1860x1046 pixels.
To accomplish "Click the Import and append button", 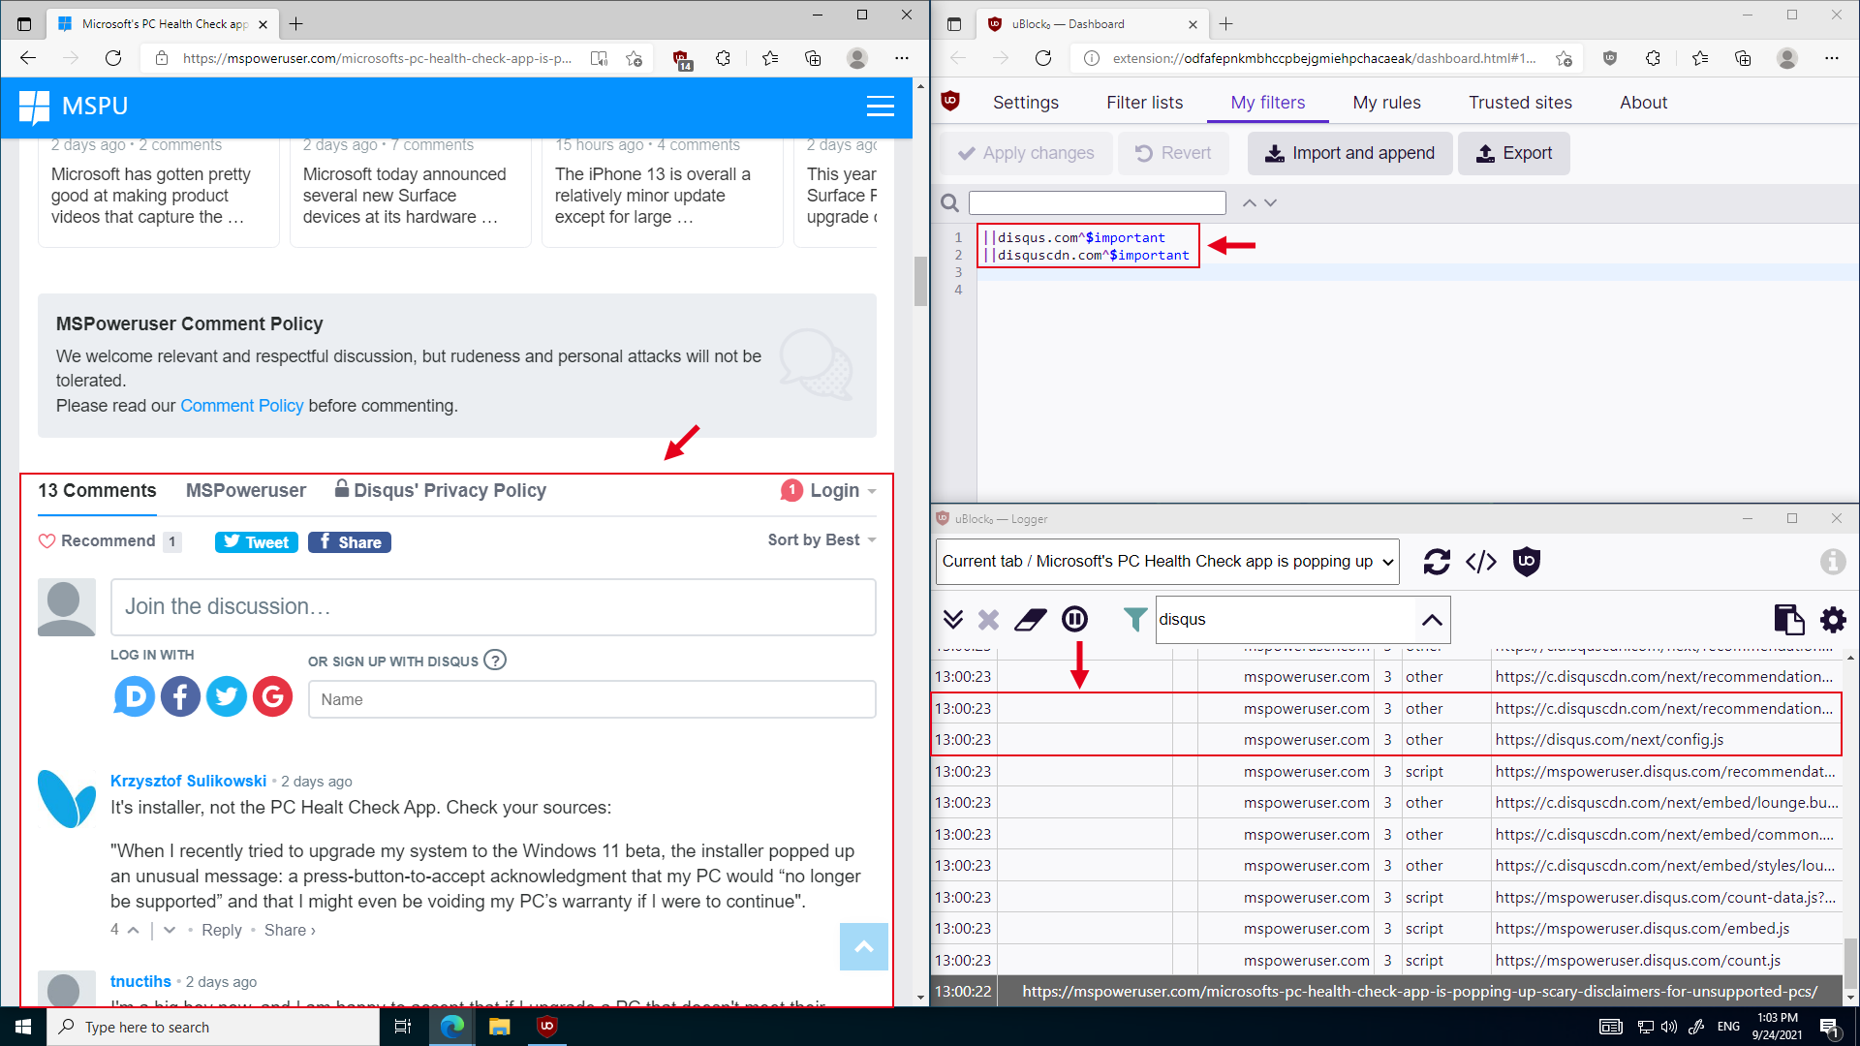I will 1349,153.
